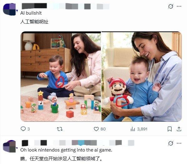This screenshot has width=187, height=164.
Task: Open more options menu on reply post
Action: pos(179,143)
